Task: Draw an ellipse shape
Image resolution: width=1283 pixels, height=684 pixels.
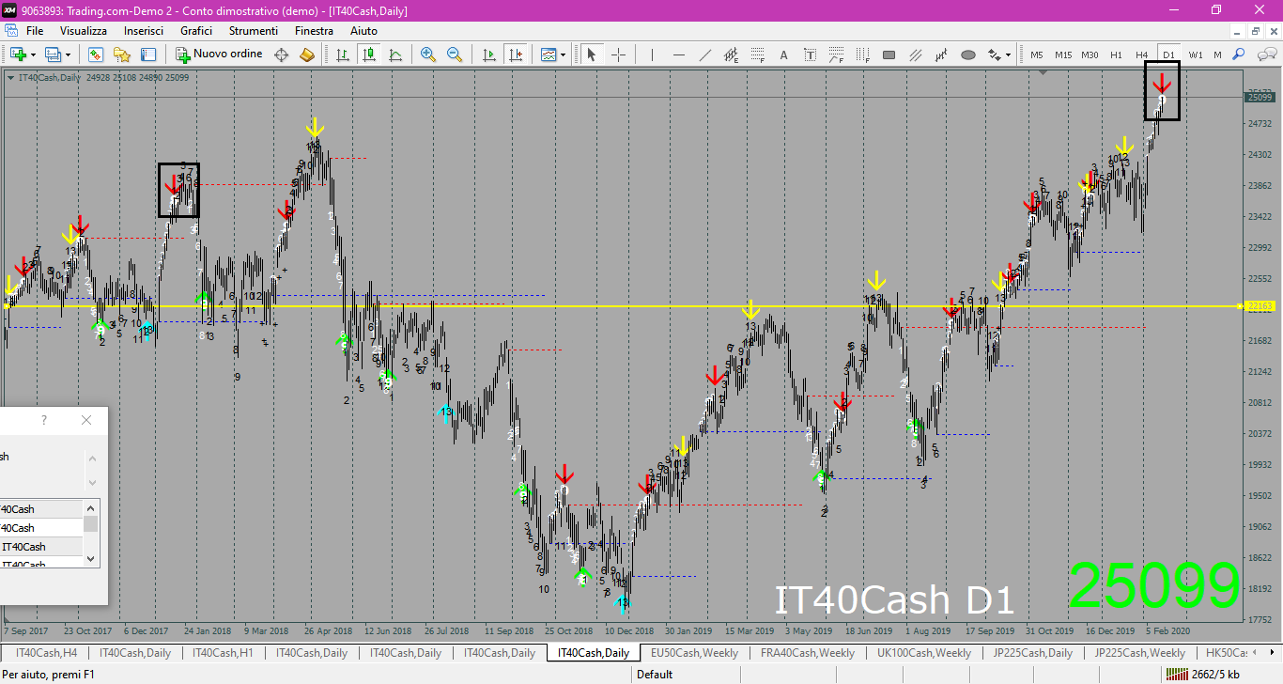Action: [967, 54]
